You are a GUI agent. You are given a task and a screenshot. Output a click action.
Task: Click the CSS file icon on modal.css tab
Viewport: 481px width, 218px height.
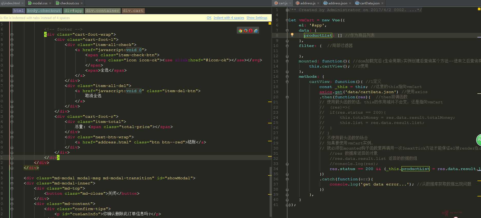pyautogui.click(x=30, y=3)
